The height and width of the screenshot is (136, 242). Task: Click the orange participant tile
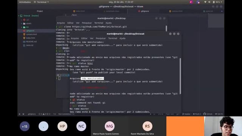click(x=185, y=126)
